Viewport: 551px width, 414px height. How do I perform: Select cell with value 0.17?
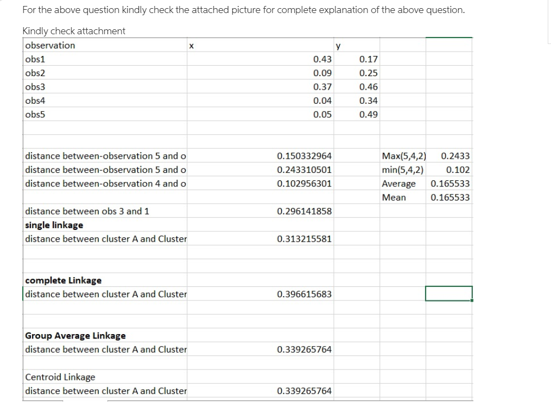point(357,59)
